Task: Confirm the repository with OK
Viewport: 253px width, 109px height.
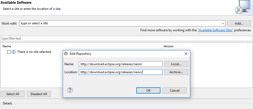Action: pos(148,90)
